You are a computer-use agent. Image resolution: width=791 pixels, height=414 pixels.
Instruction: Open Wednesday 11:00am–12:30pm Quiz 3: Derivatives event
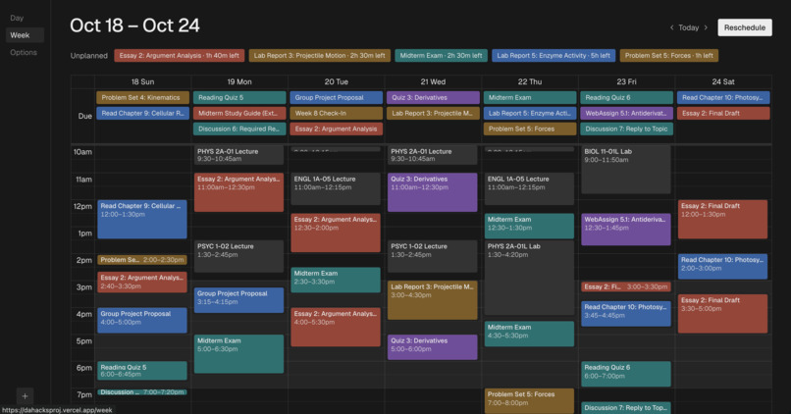click(433, 192)
